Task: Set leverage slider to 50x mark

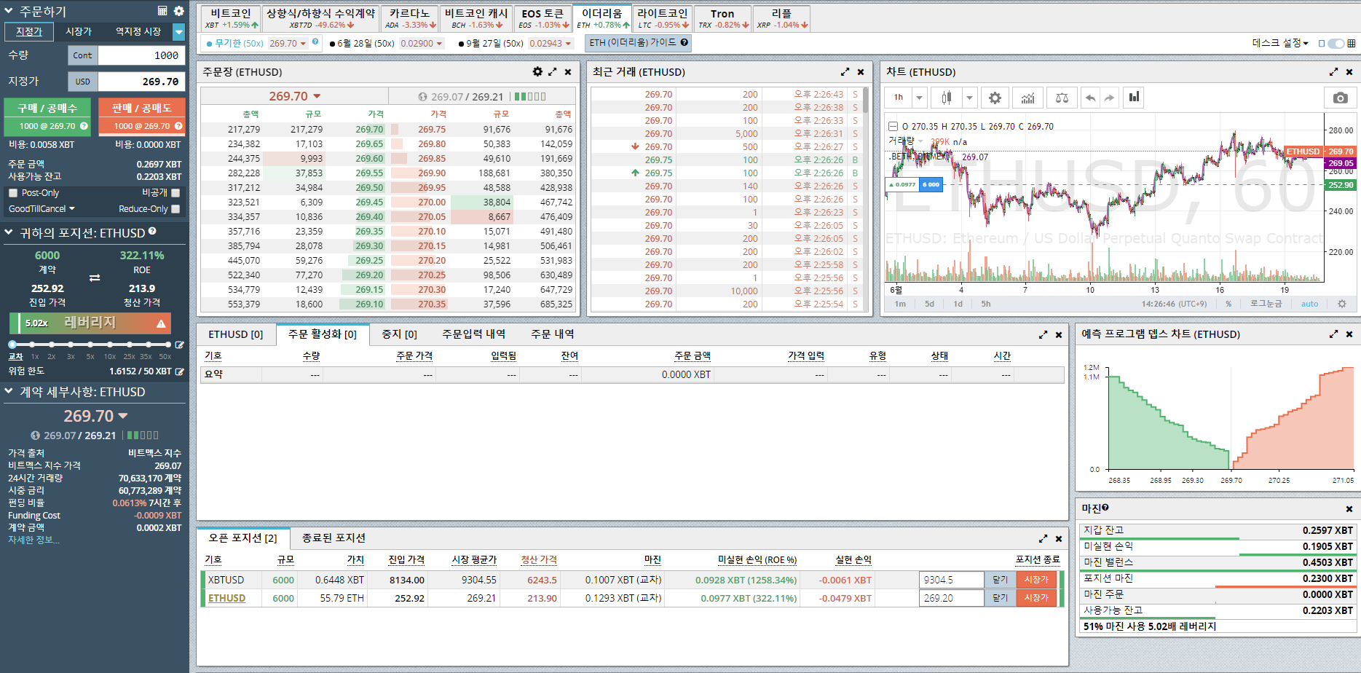Action: pos(167,345)
